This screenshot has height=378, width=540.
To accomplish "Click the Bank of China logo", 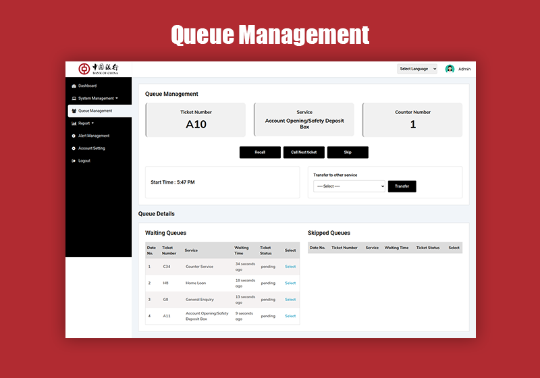I will [98, 69].
